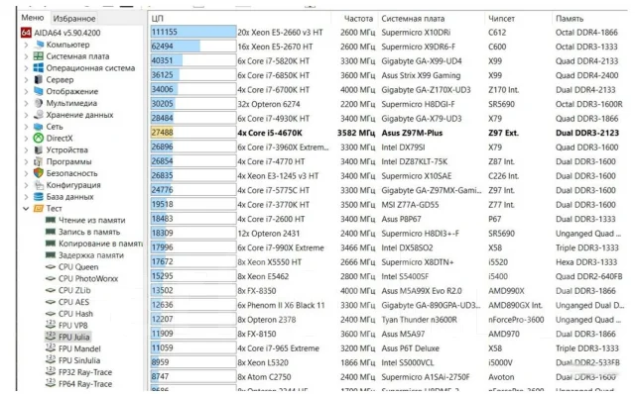The width and height of the screenshot is (635, 394).
Task: Expand the Хранение данных node
Action: (27, 115)
